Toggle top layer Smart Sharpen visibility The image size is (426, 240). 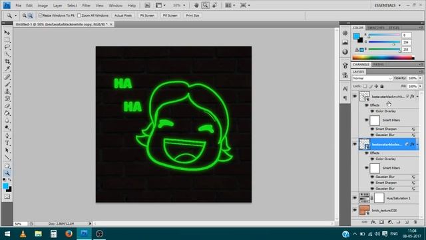372,129
